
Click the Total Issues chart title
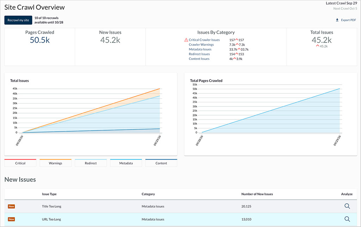(19, 81)
